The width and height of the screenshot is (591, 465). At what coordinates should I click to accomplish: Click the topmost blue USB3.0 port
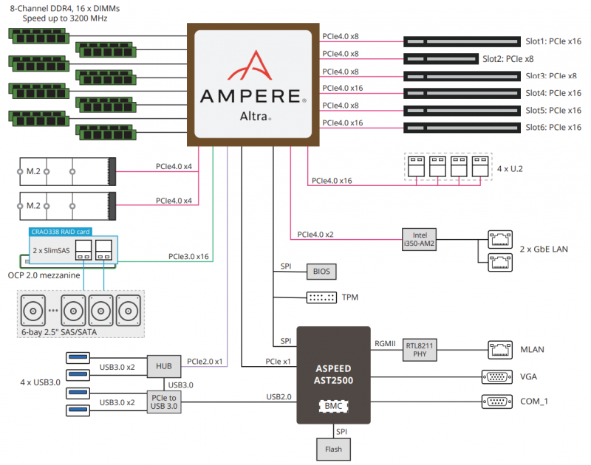[81, 357]
